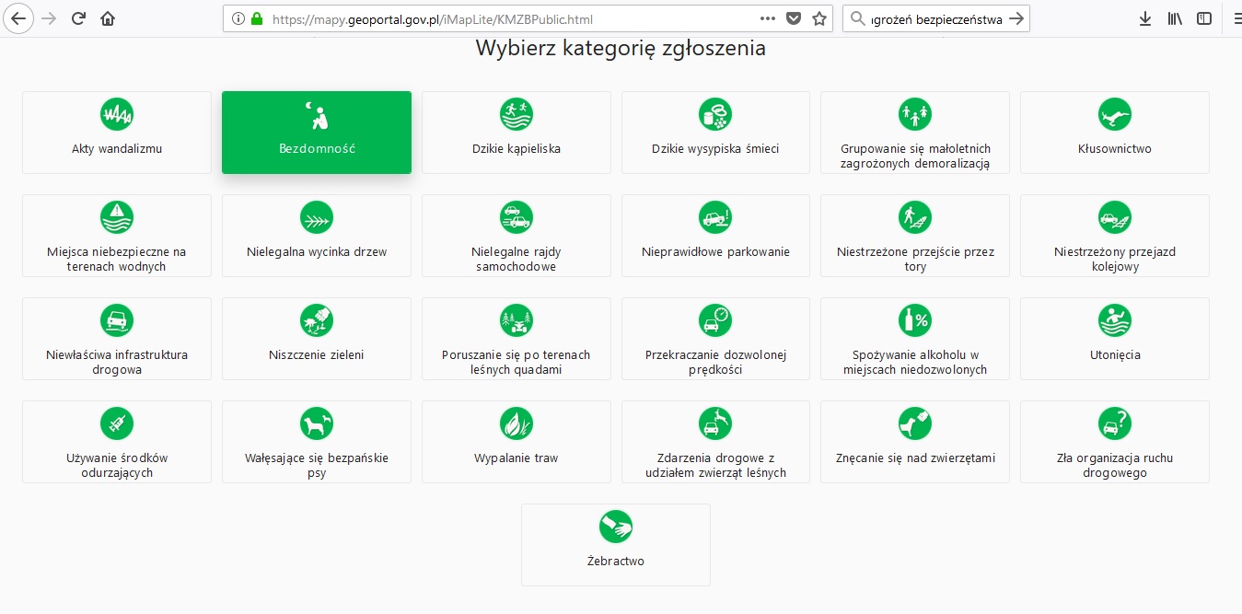Bookmark this page with the star icon
Viewport: 1242px width, 614px height.
coord(818,18)
